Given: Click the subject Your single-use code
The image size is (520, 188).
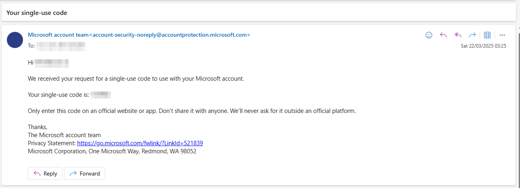Looking at the screenshot, I should click(37, 13).
